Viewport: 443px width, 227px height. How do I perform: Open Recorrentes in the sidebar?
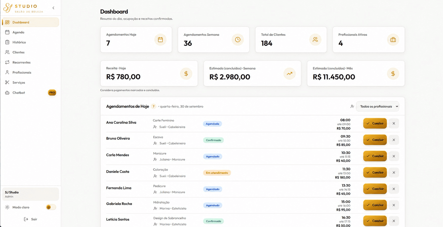click(31, 62)
